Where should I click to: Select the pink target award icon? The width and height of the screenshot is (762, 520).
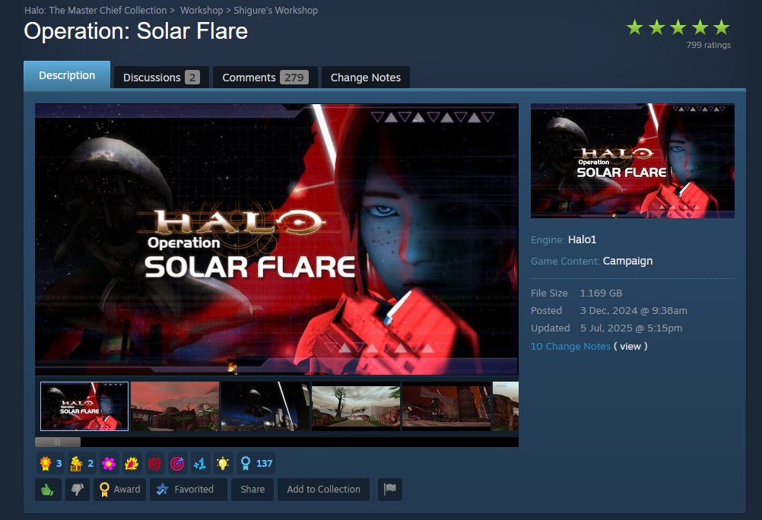coord(177,464)
